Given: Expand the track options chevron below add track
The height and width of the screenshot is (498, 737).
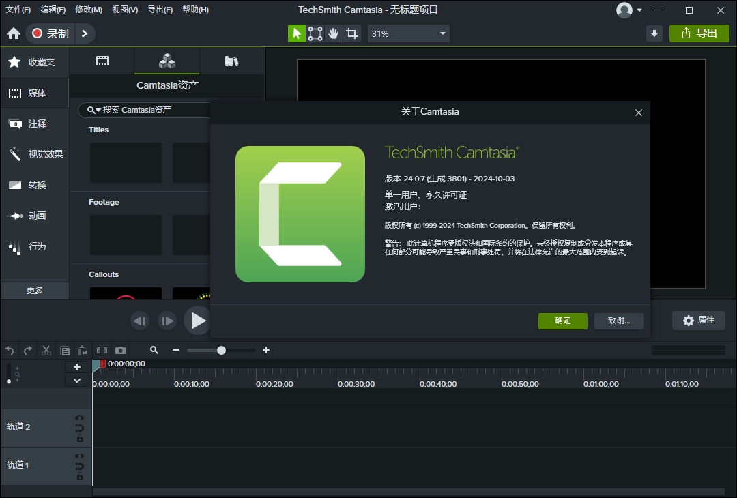Looking at the screenshot, I should 77,381.
